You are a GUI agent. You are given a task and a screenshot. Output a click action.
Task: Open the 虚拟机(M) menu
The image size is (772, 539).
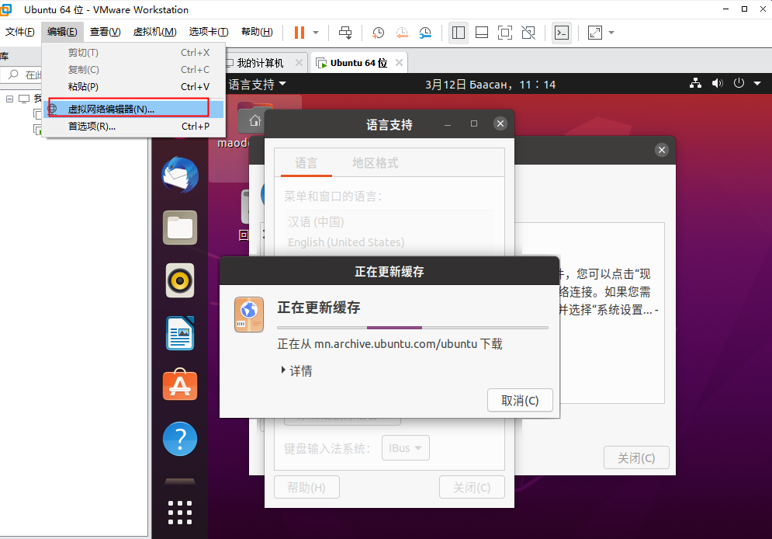[x=155, y=32]
